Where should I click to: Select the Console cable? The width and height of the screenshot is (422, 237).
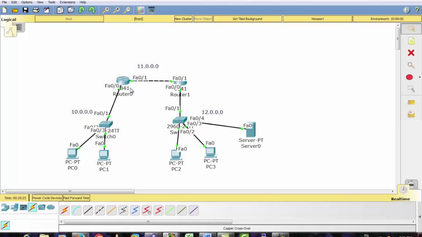click(x=76, y=210)
